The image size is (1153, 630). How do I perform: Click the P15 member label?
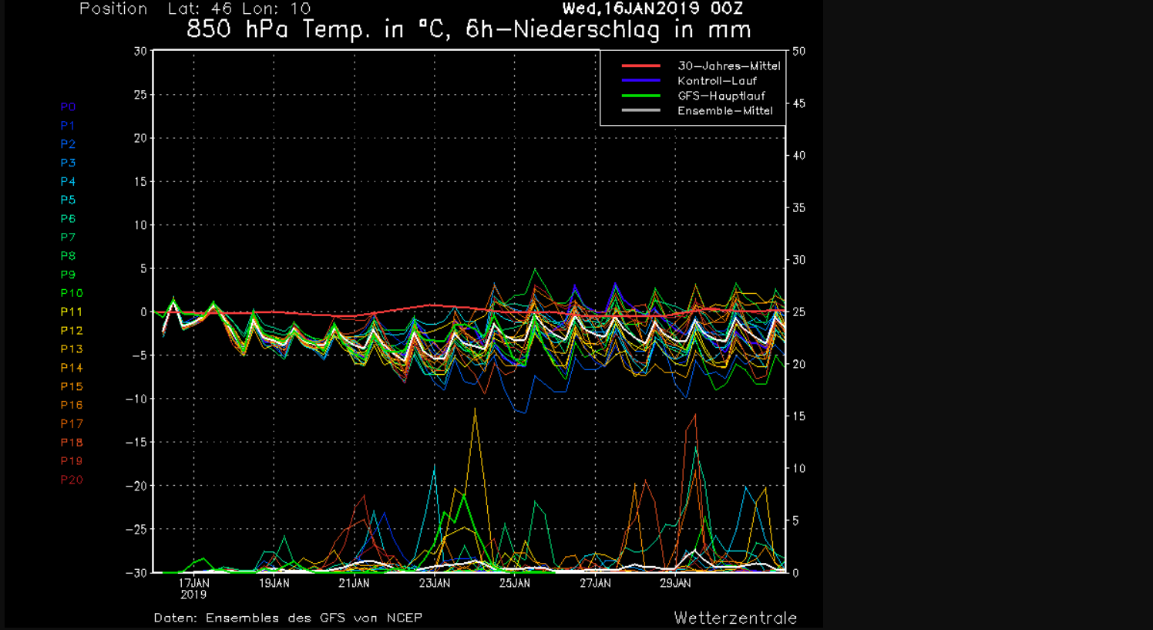pyautogui.click(x=72, y=386)
